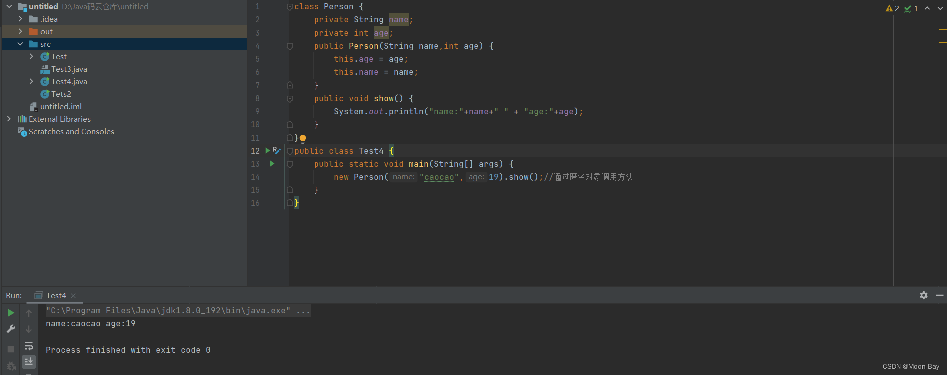The image size is (947, 375).
Task: Click line number 9 in the gutter
Action: click(257, 111)
